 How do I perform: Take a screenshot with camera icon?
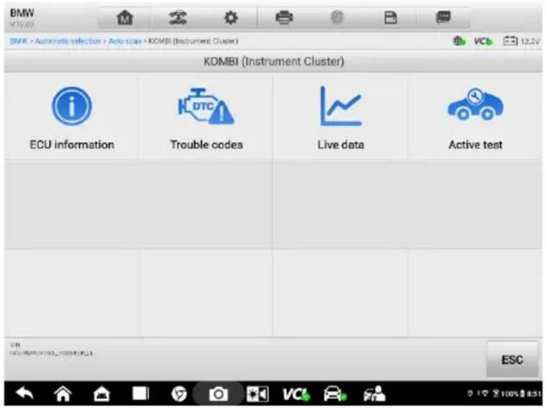[x=218, y=394]
